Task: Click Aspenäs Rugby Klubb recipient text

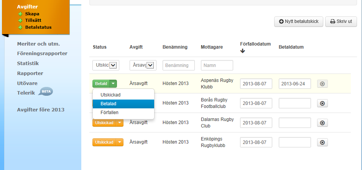Action: coord(217,83)
